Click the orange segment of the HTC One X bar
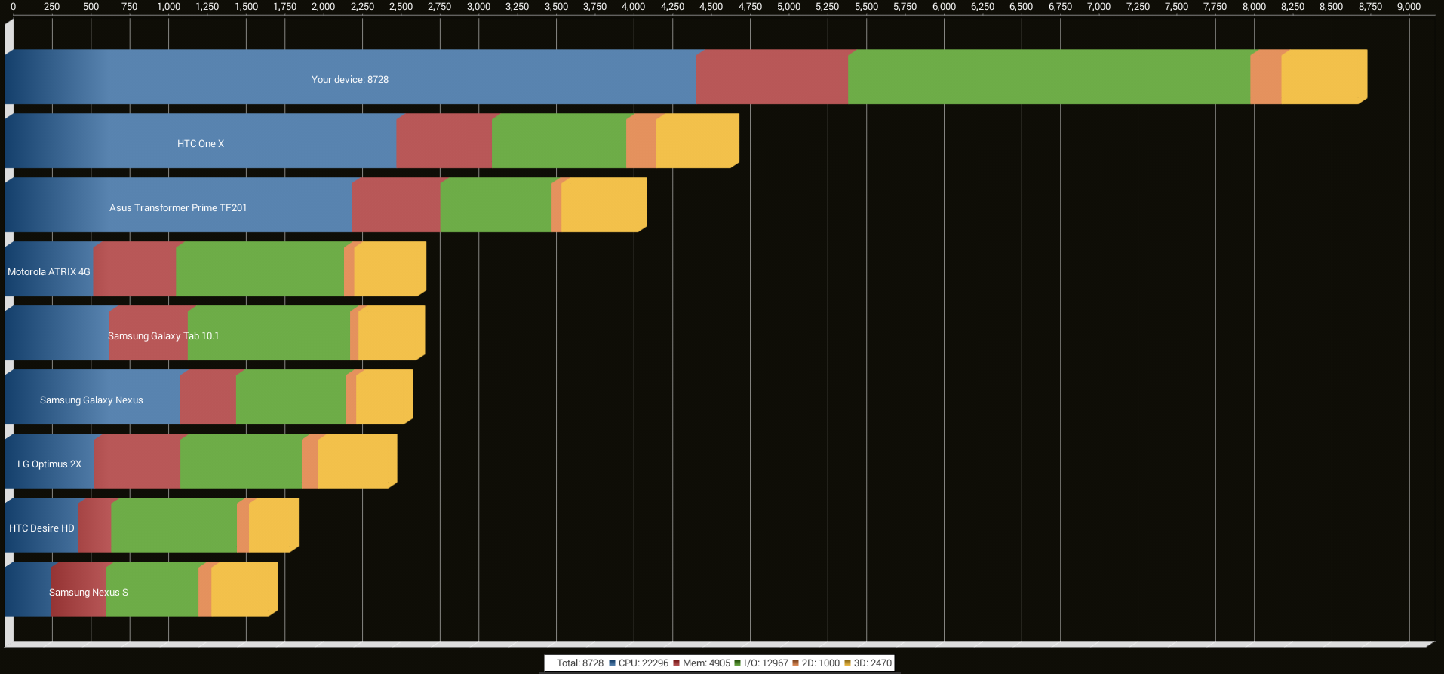This screenshot has width=1444, height=674. (641, 141)
